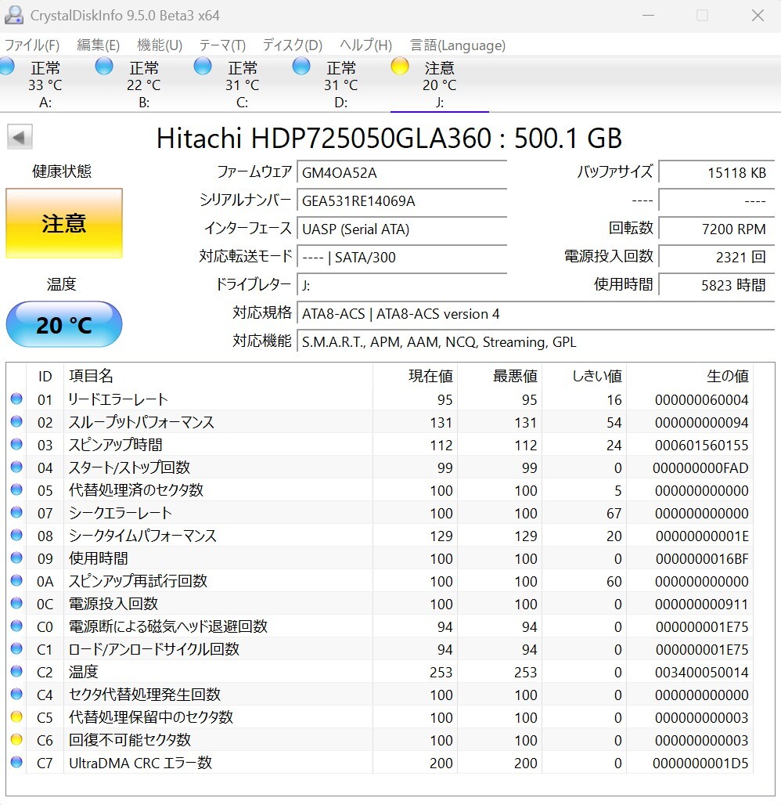The width and height of the screenshot is (781, 805).
Task: Click the ID column header
Action: pos(45,376)
